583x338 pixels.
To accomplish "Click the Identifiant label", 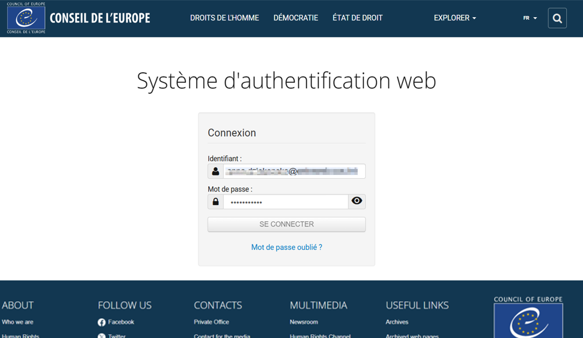I will (225, 159).
